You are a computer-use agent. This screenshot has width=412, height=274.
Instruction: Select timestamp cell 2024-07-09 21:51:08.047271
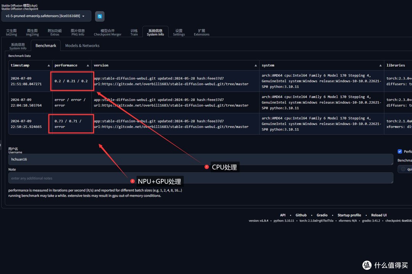pyautogui.click(x=30, y=81)
